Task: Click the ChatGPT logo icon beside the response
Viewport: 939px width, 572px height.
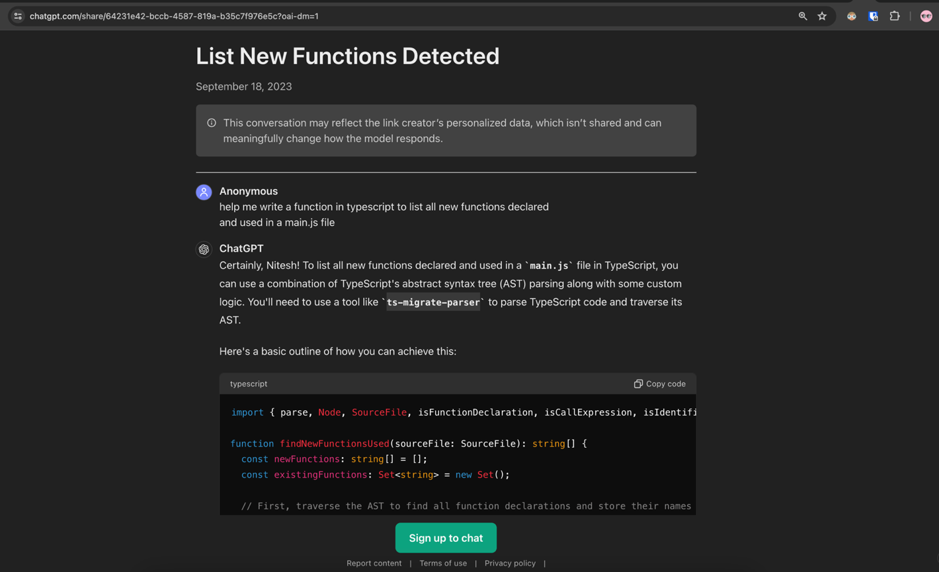Action: (204, 250)
